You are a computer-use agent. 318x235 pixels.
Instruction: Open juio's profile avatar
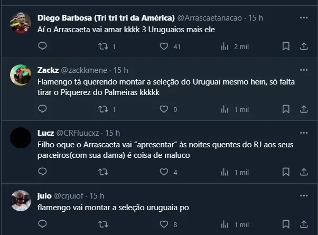[x=20, y=200]
